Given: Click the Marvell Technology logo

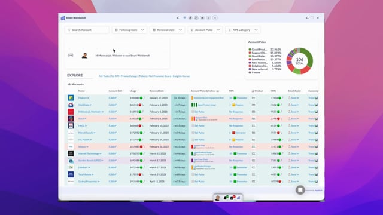Looking at the screenshot, I should tap(71, 153).
